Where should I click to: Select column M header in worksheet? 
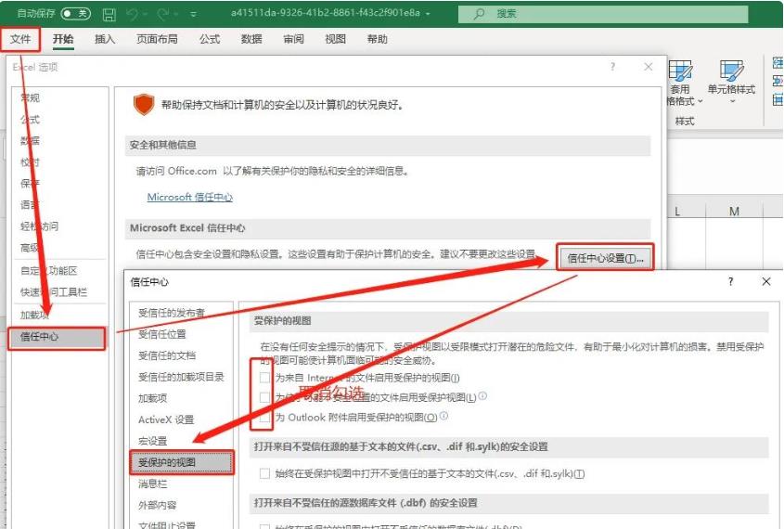coord(734,212)
